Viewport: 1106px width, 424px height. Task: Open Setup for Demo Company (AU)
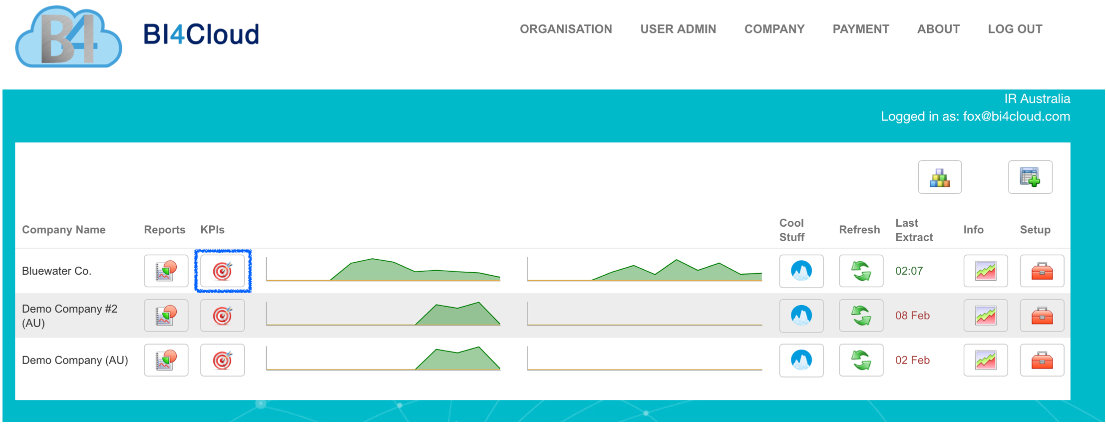pos(1042,360)
